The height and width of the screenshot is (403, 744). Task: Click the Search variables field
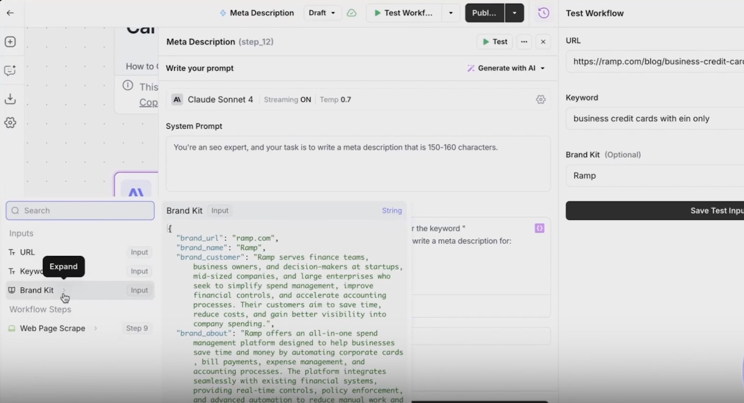(x=80, y=211)
